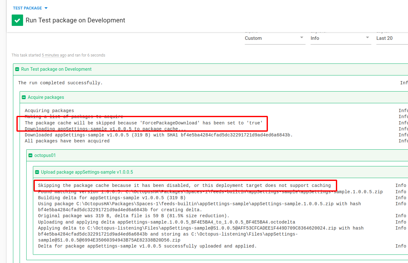Open the Custom expand mode dropdown
Image resolution: width=408 pixels, height=263 pixels.
point(275,38)
